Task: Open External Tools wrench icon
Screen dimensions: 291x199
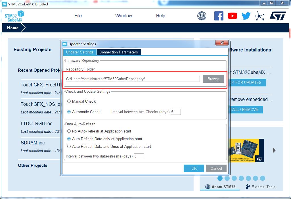Action: (248, 187)
